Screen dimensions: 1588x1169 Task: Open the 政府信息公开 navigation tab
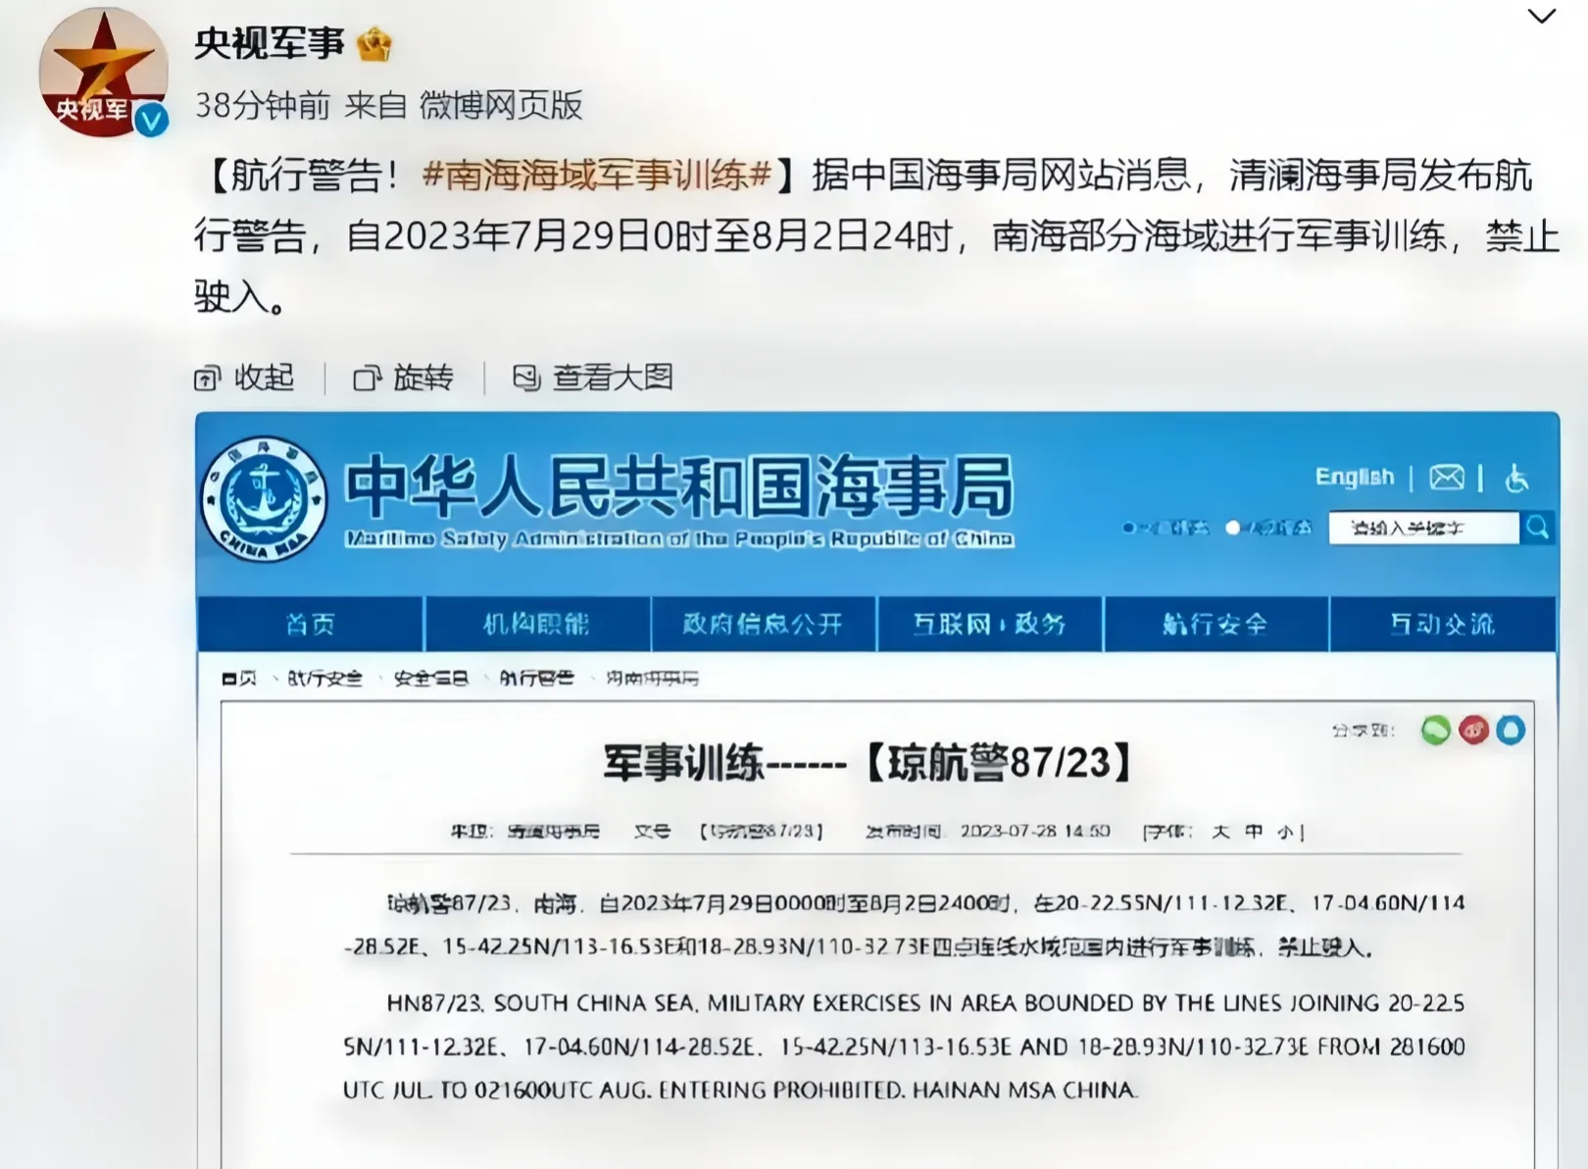763,624
